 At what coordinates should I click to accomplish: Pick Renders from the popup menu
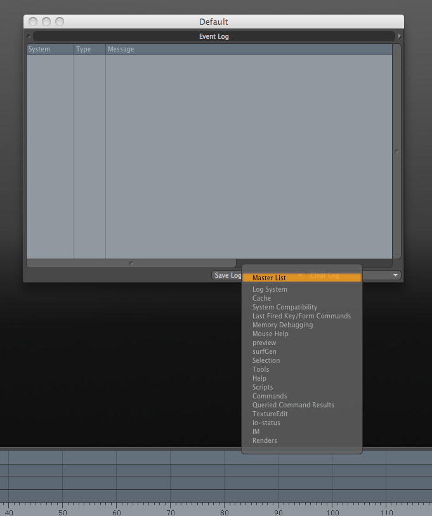coord(302,440)
